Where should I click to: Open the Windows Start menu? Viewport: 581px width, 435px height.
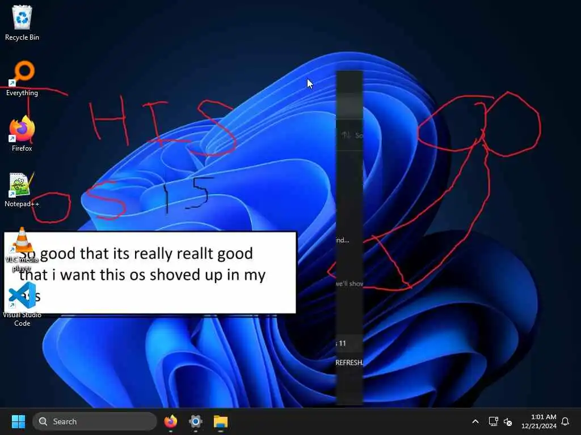coord(18,421)
